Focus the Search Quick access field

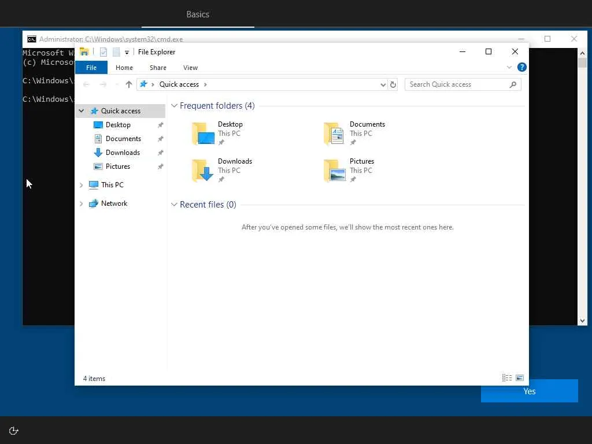tap(463, 84)
